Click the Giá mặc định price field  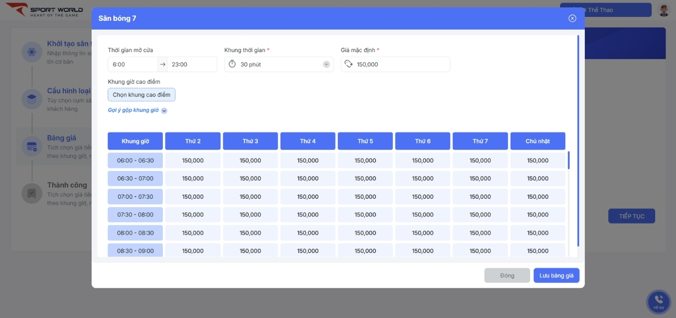tap(401, 64)
